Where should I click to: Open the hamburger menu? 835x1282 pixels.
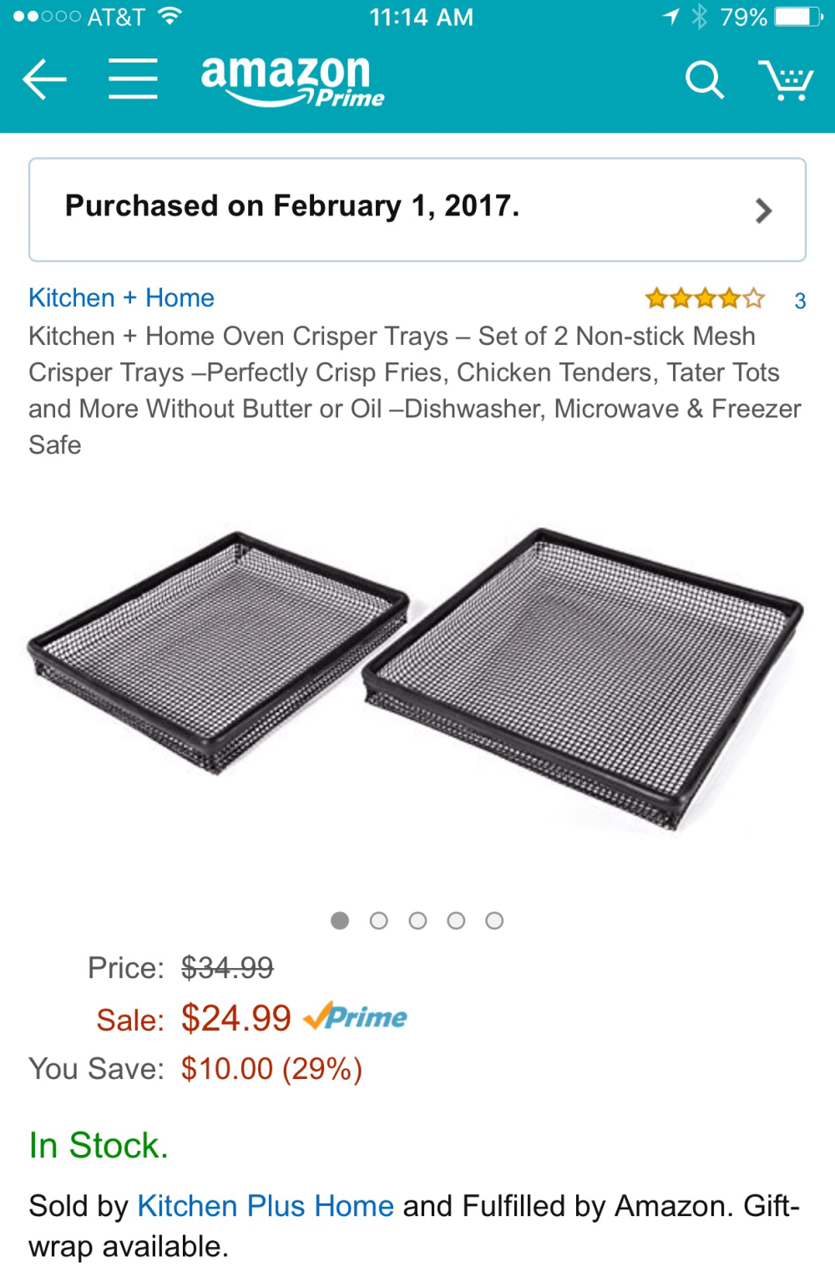coord(133,79)
